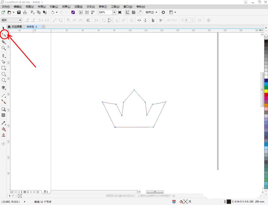
Task: Click the horizontal scrollbar thumb
Action: (155, 192)
